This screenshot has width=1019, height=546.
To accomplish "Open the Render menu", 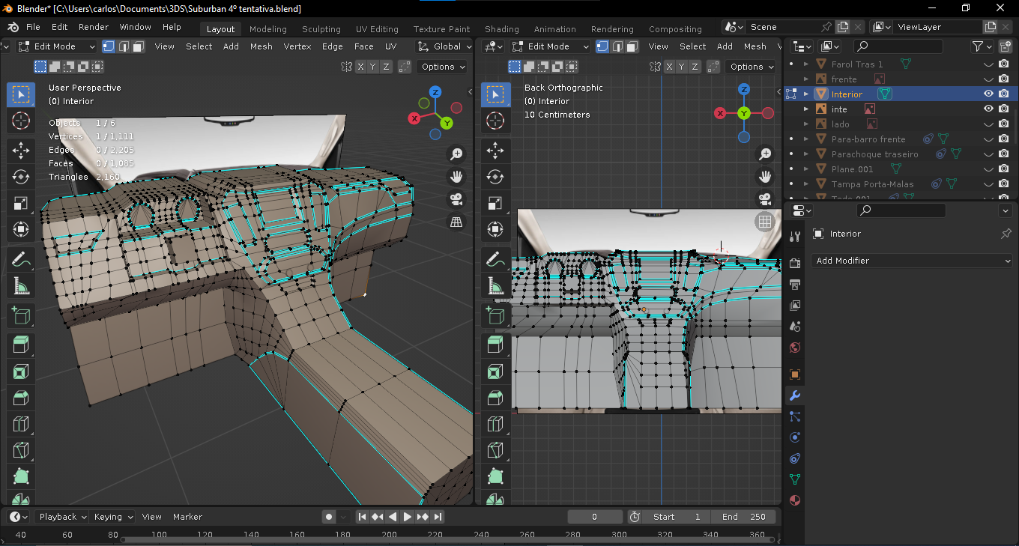I will (x=94, y=27).
